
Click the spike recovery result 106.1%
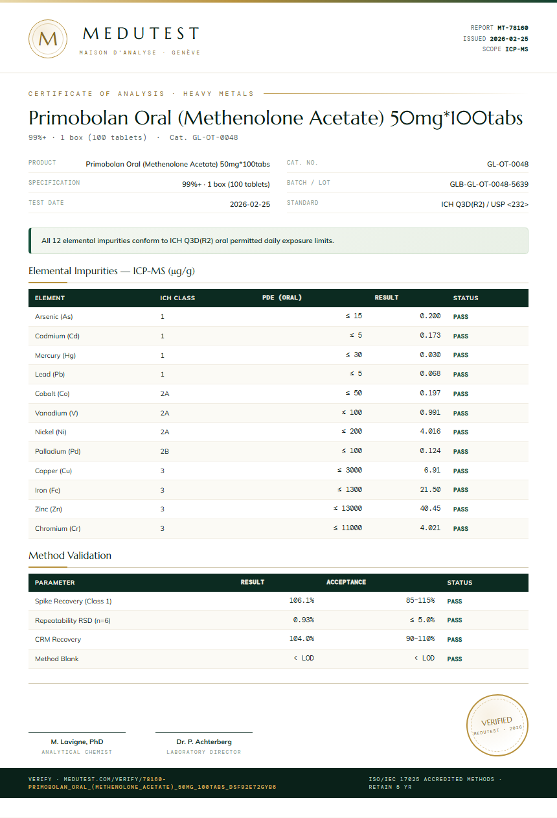302,600
